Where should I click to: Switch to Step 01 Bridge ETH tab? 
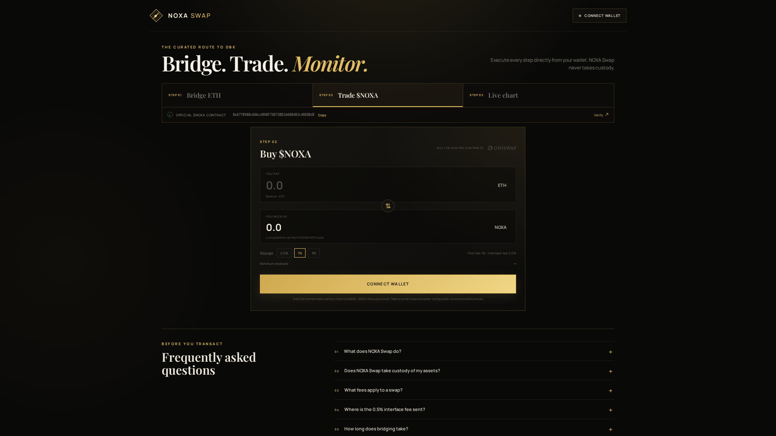[237, 95]
